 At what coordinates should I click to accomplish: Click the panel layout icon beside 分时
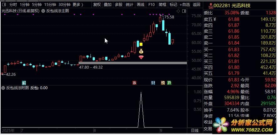pos(4,5)
